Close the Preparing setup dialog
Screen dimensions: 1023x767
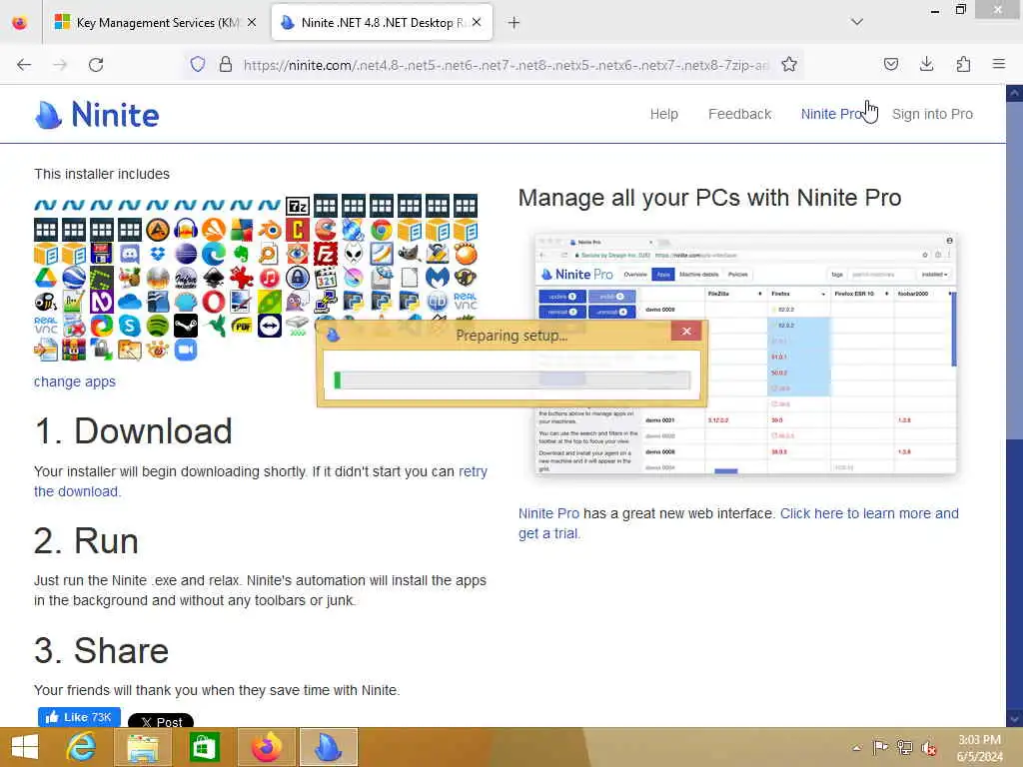coord(686,331)
